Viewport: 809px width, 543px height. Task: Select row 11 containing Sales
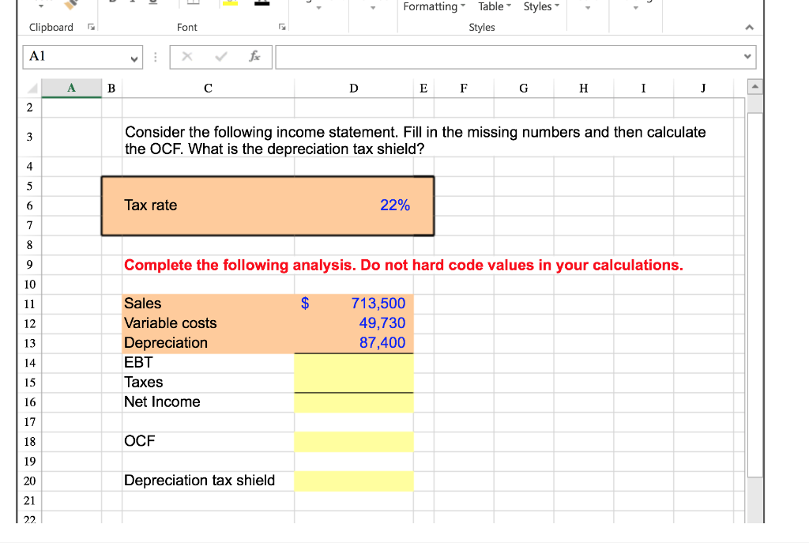point(29,304)
